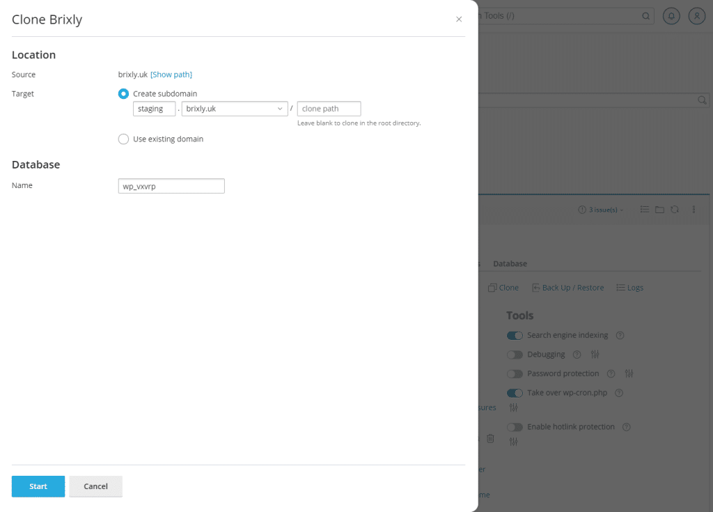Open the notifications bell icon

pyautogui.click(x=671, y=16)
